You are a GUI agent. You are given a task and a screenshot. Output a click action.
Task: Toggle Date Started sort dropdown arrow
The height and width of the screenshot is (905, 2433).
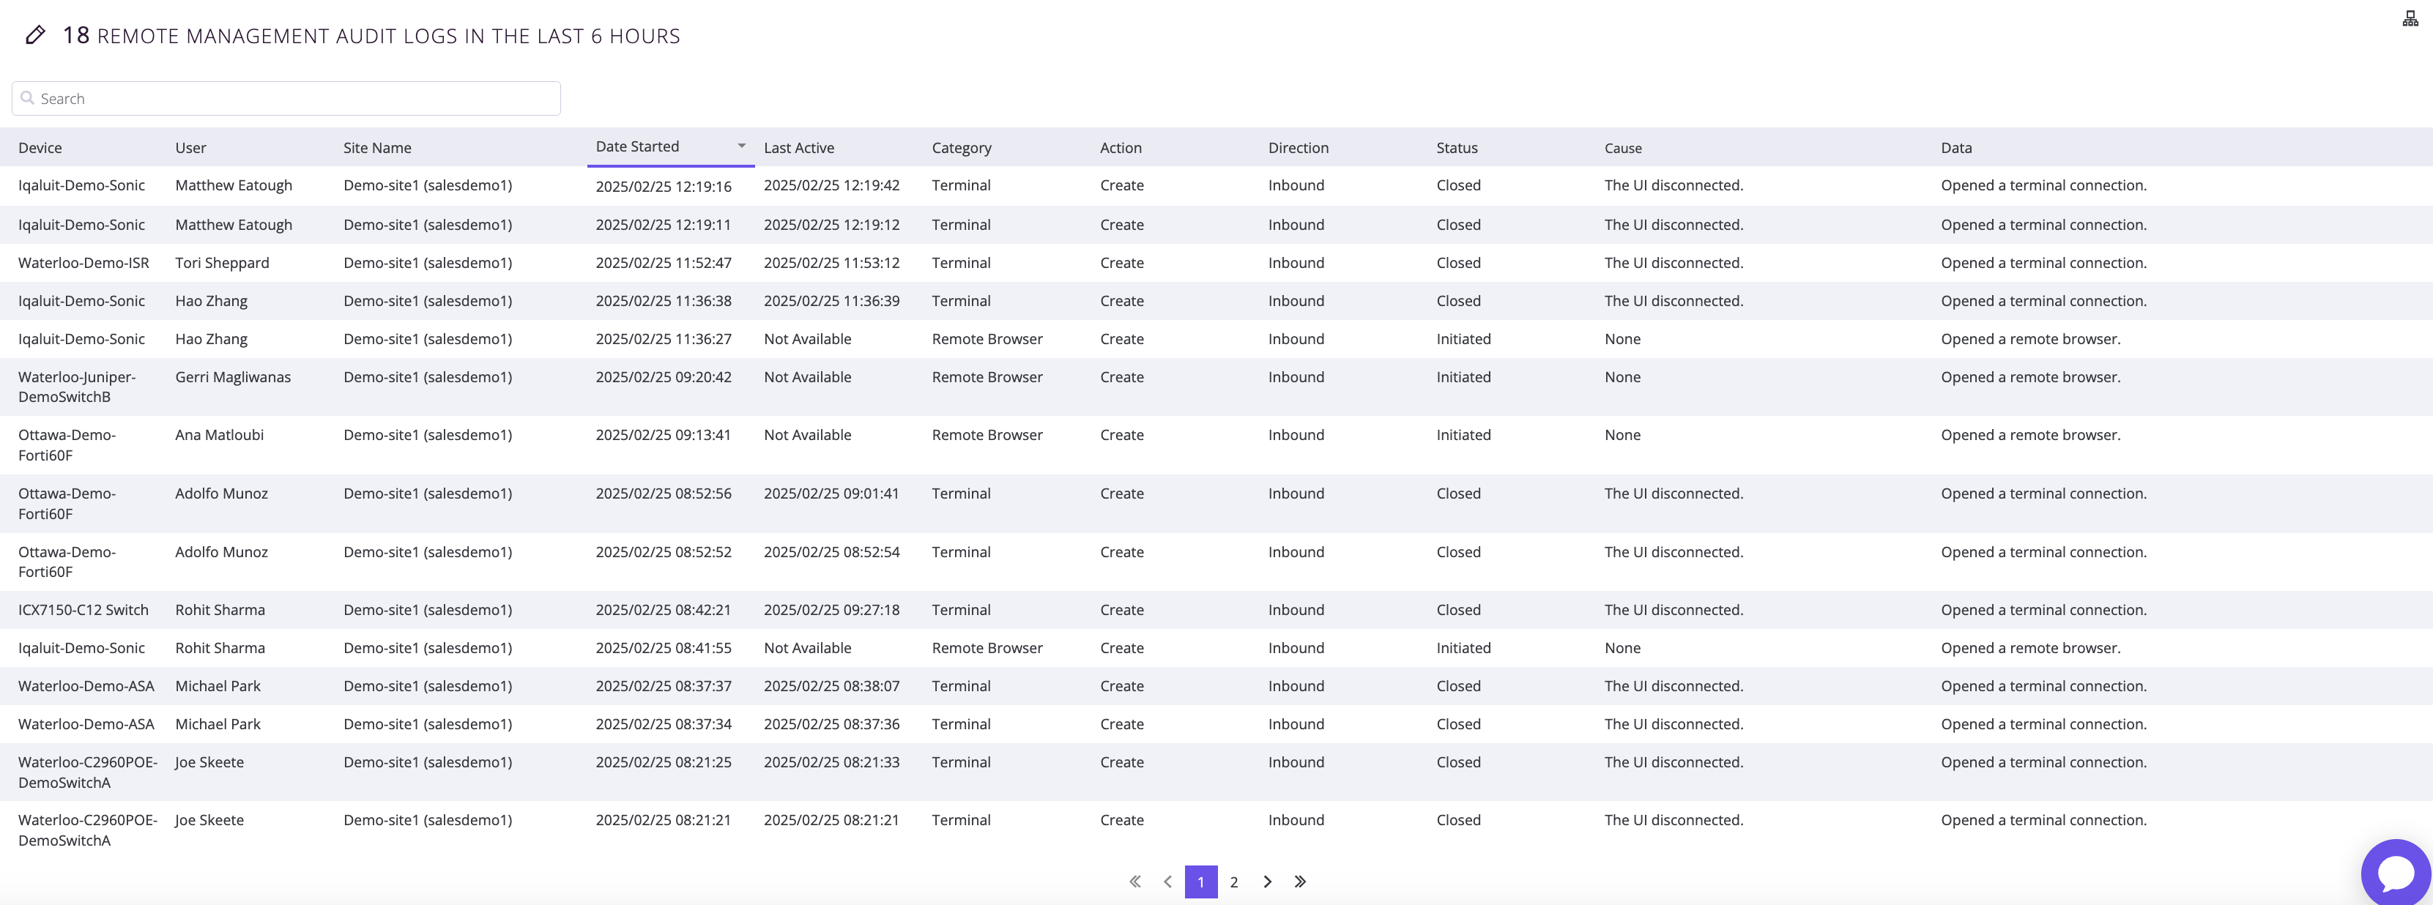741,146
